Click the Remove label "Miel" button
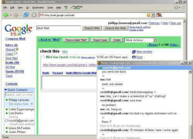Image resolution: width=193 pixels, height=139 pixels. coord(76,40)
